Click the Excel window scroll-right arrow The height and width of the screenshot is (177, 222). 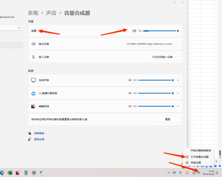click(216, 161)
